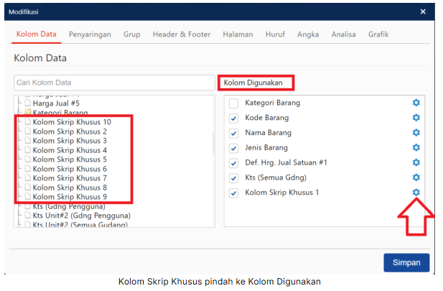Go to the Grafik tab

tap(378, 34)
